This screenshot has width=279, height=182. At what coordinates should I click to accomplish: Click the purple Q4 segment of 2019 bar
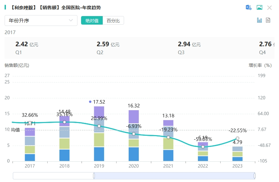pyautogui.click(x=99, y=112)
